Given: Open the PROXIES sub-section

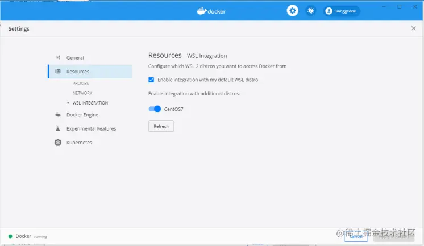Looking at the screenshot, I should click(x=81, y=84).
